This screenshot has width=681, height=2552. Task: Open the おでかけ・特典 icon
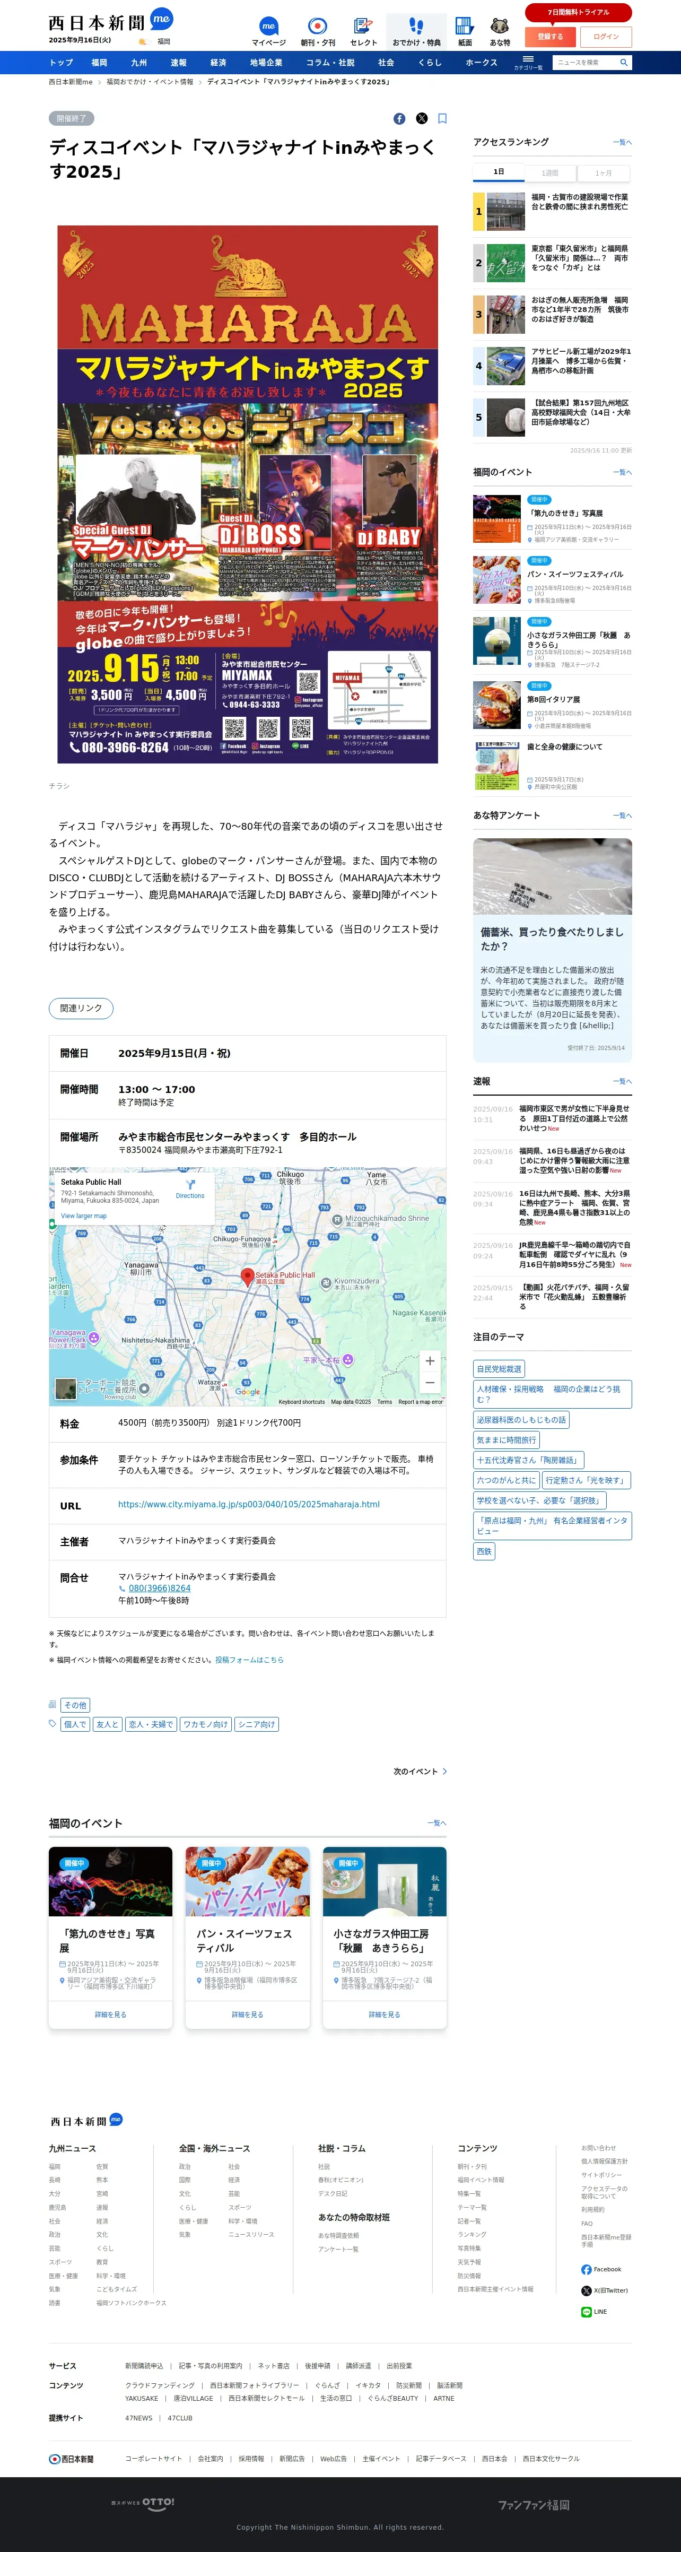click(x=416, y=31)
